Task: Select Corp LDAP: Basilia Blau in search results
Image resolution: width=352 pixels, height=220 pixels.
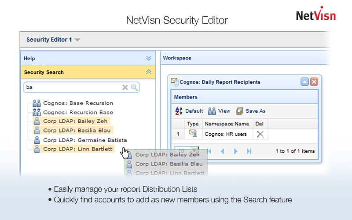Action: [77, 130]
